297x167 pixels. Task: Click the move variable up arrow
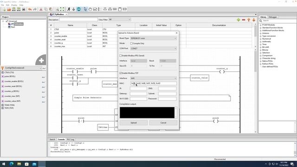249,20
